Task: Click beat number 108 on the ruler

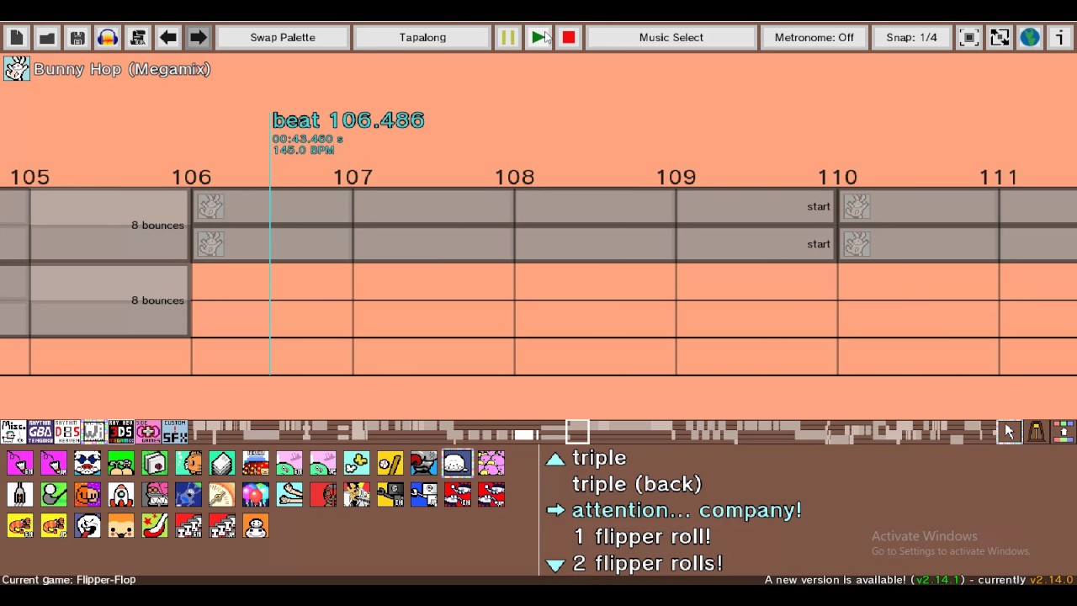Action: click(x=514, y=177)
